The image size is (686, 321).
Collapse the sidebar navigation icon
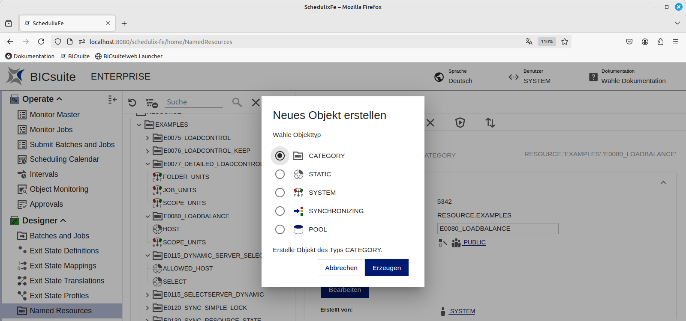click(x=112, y=99)
